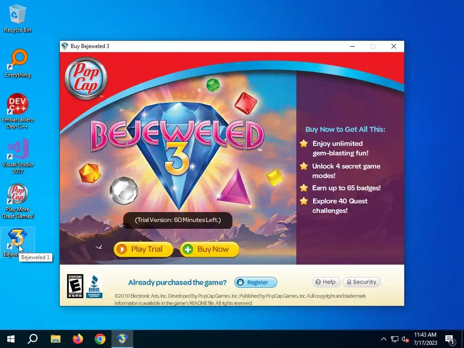Click 'Explore 40 Quest challenges!' text
464x348 pixels.
coord(340,206)
